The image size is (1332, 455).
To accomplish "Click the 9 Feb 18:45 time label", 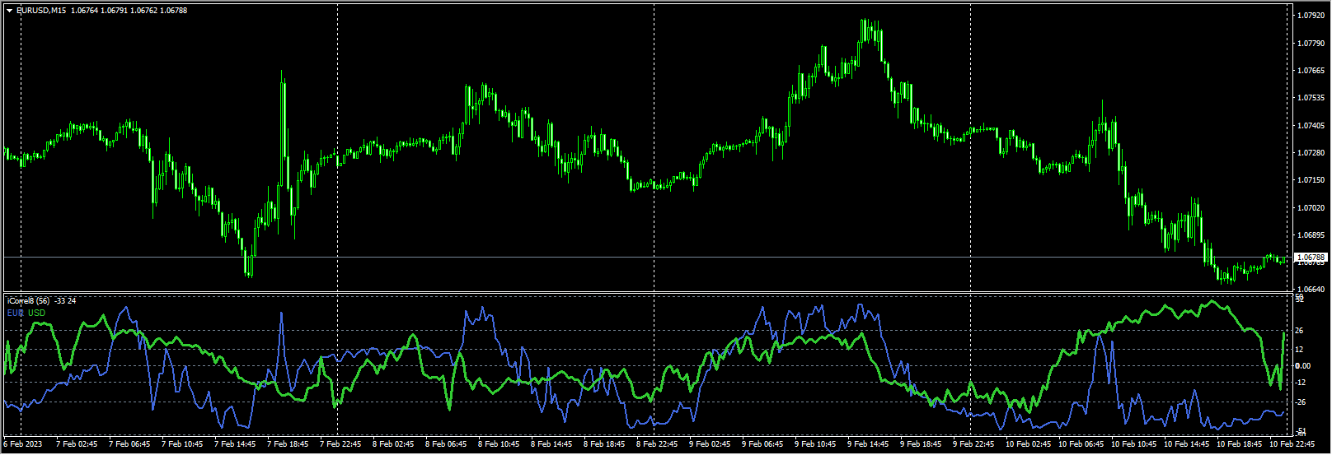I will (921, 444).
